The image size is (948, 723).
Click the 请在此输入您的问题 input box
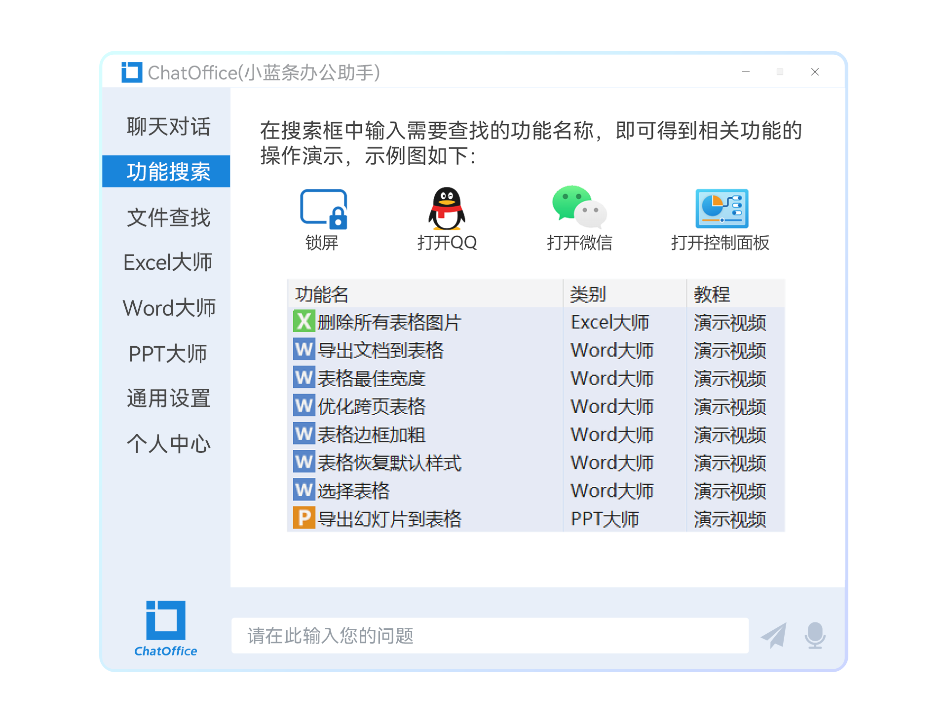tap(490, 636)
